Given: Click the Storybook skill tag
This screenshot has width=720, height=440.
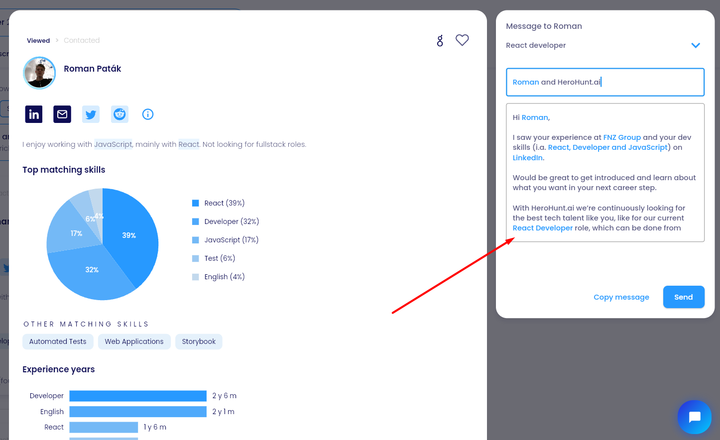Looking at the screenshot, I should coord(199,341).
